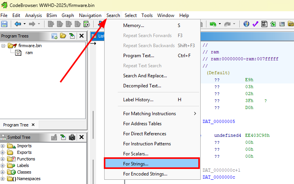Select the ram fragment in Program Trees
Screen dimensions: 294x184
click(x=29, y=53)
